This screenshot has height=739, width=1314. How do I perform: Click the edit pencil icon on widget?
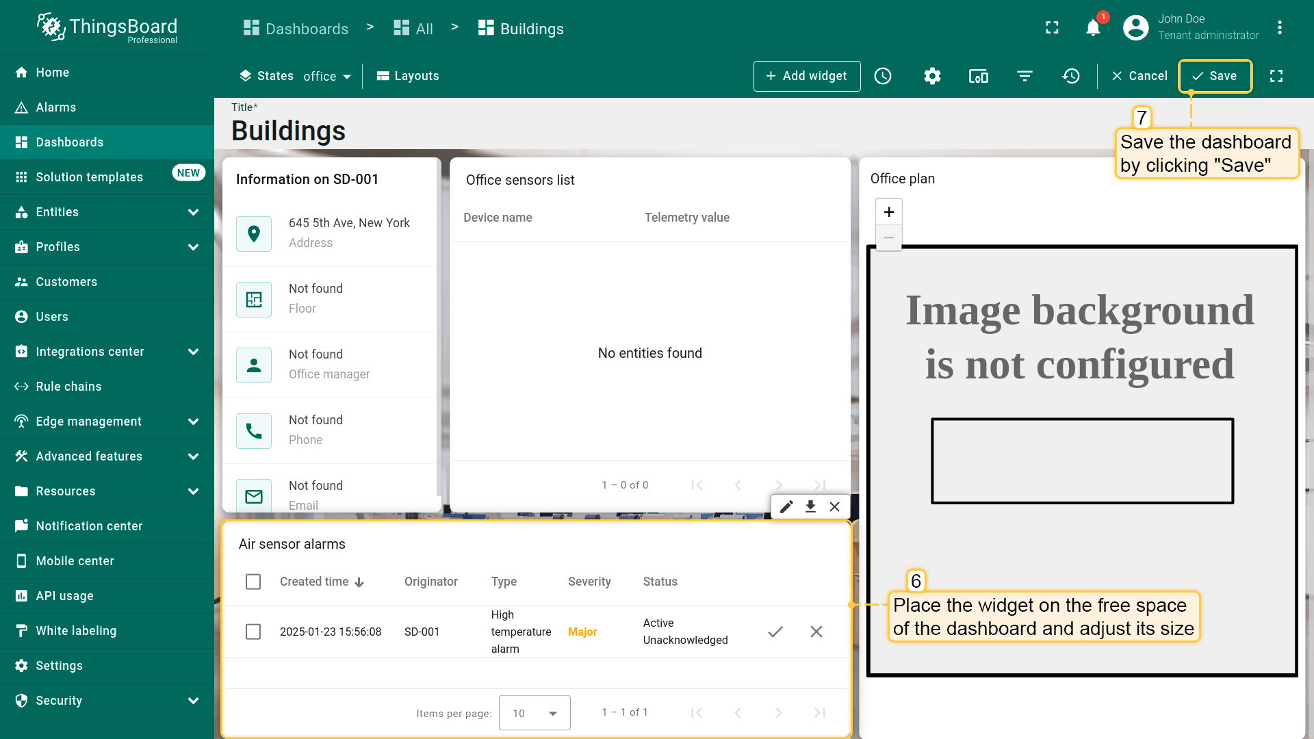[786, 506]
